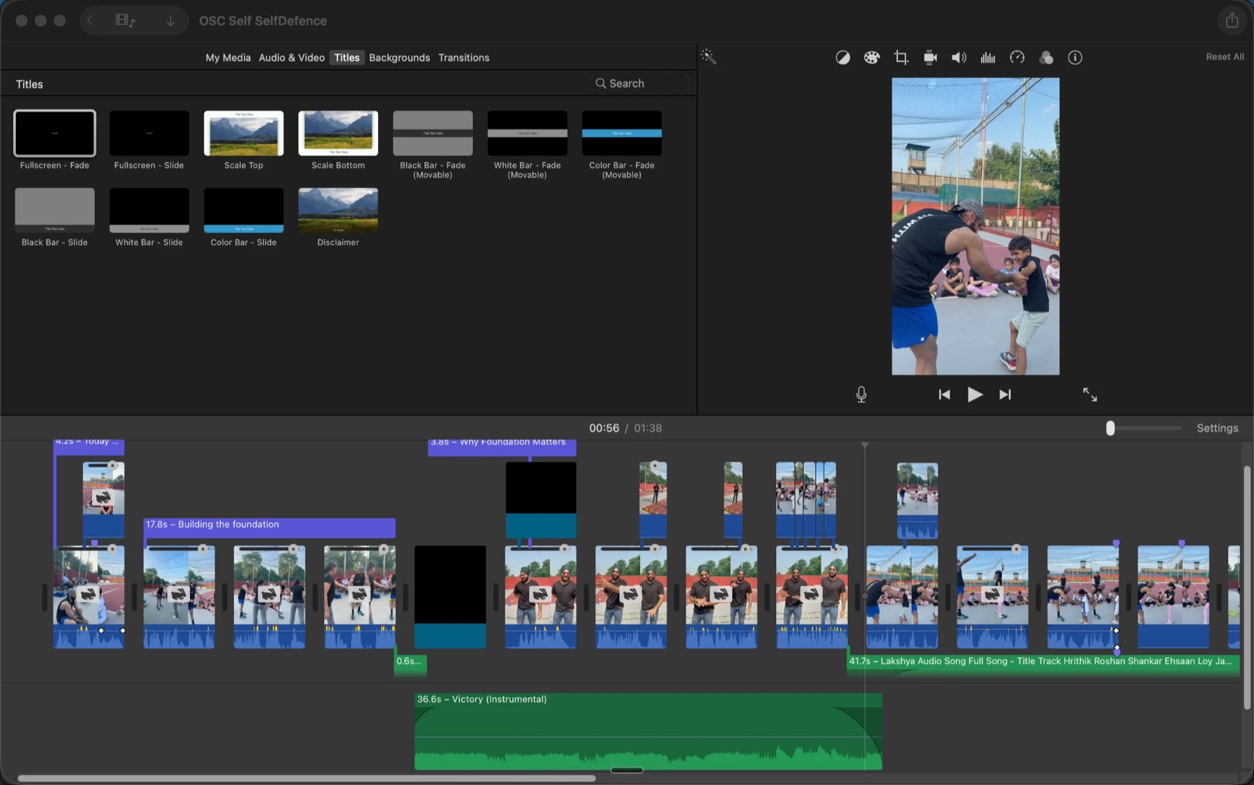Click the horizontal timeline scrollbar

[x=307, y=778]
